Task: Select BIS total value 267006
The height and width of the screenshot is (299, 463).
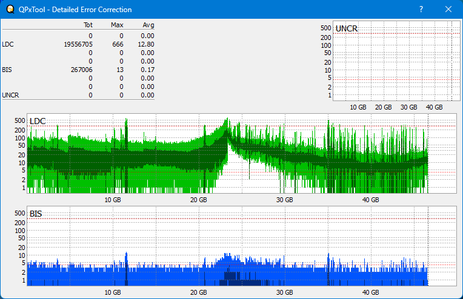Action: pos(81,70)
